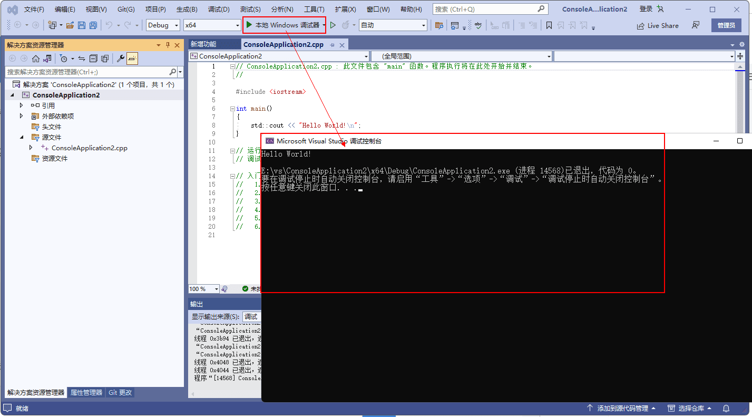Select the Save All icon in toolbar
Image resolution: width=752 pixels, height=417 pixels.
[93, 25]
